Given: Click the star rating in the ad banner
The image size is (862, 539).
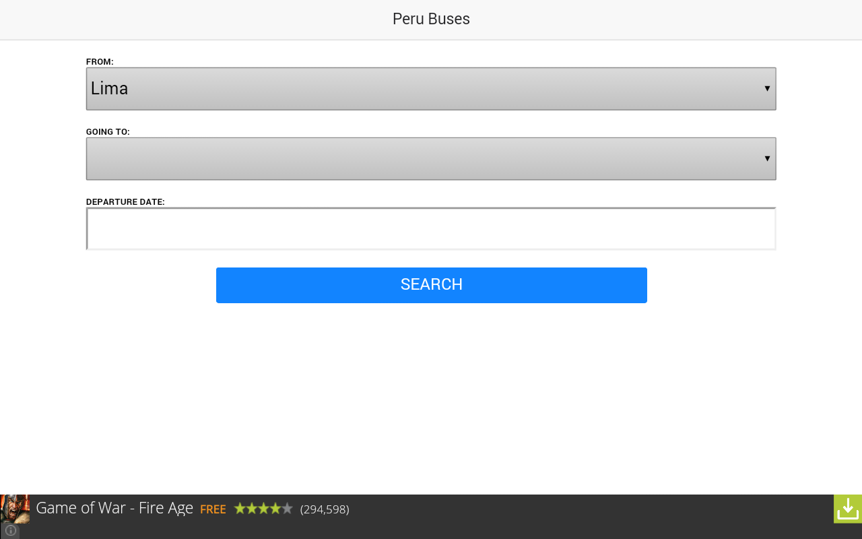Looking at the screenshot, I should pos(263,509).
